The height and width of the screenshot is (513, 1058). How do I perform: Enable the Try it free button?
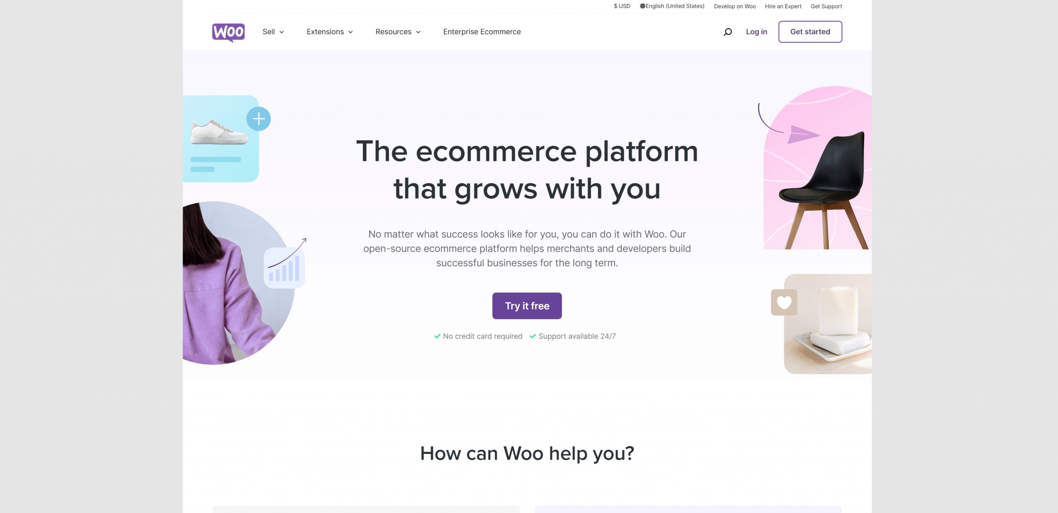coord(527,306)
